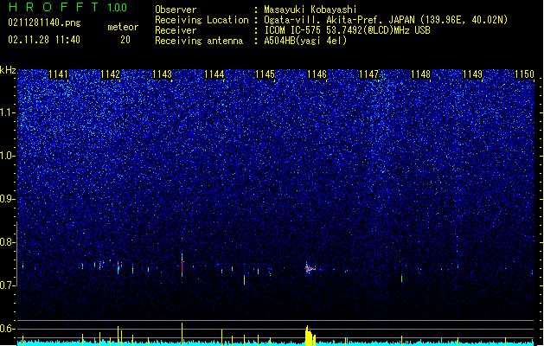Click the meteor echo streak near 1148
544x346 pixels.
pyautogui.click(x=402, y=278)
